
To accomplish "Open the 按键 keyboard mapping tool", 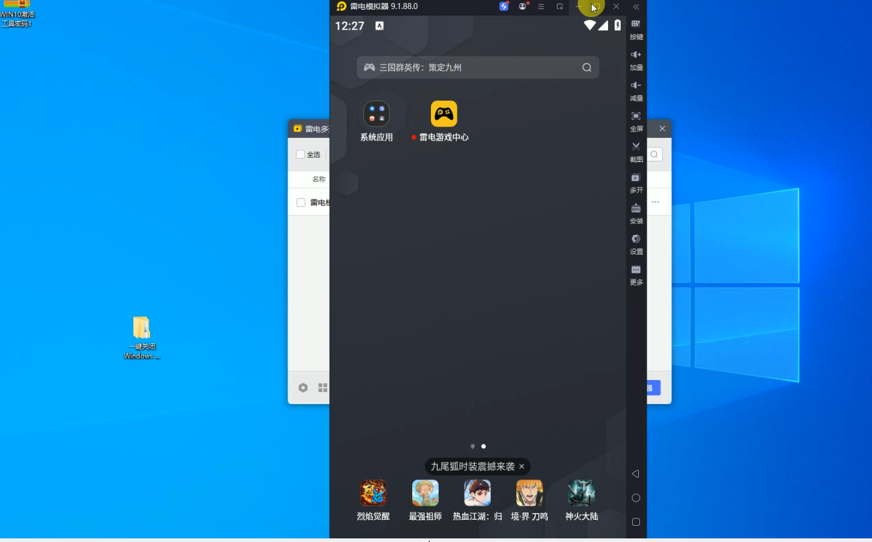I will (636, 28).
